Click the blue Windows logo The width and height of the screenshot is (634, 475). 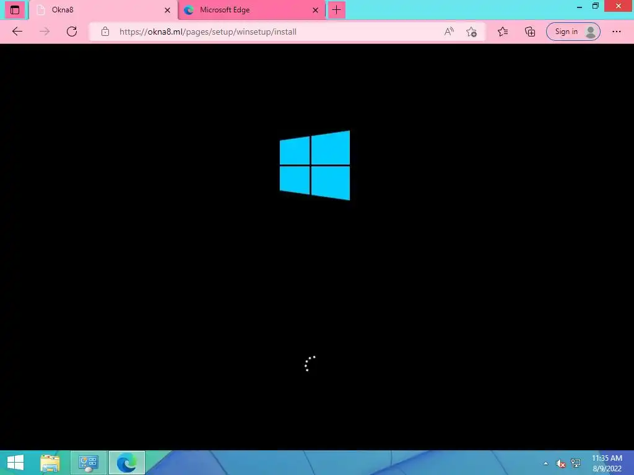pyautogui.click(x=315, y=165)
